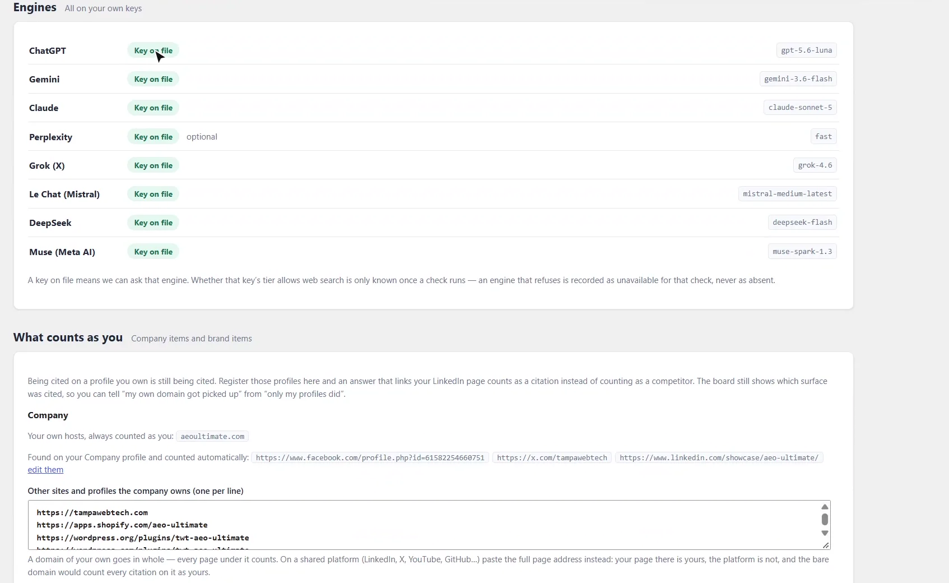This screenshot has width=949, height=583.
Task: Click the wordpress.org/plugins/twt-aeo-ultimate line
Action: click(143, 538)
